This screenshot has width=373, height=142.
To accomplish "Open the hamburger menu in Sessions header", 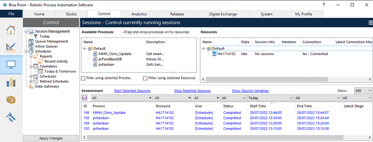I will coord(370,22).
